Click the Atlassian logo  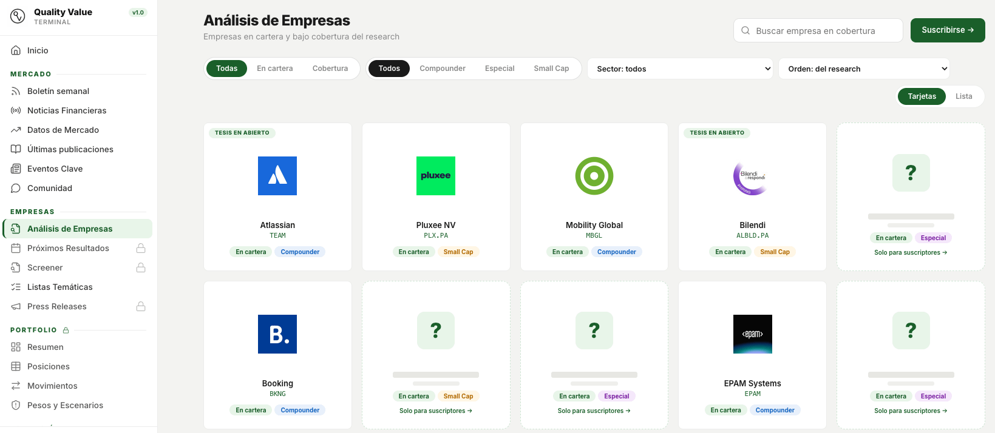pos(277,176)
